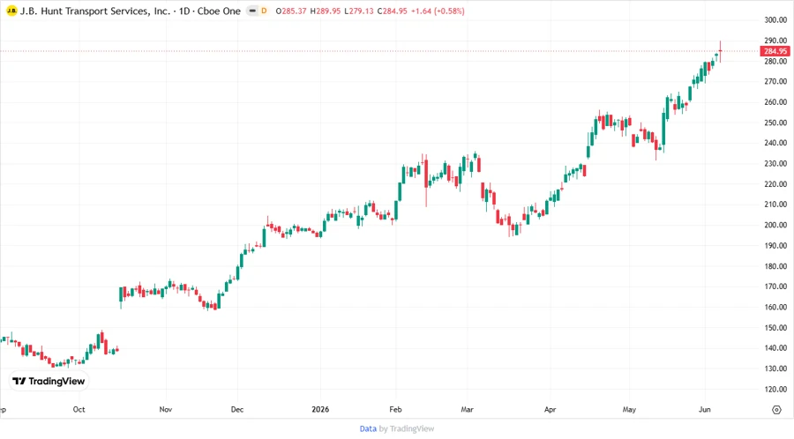Click the 210.00 price axis label
The image size is (794, 439).
tap(775, 205)
